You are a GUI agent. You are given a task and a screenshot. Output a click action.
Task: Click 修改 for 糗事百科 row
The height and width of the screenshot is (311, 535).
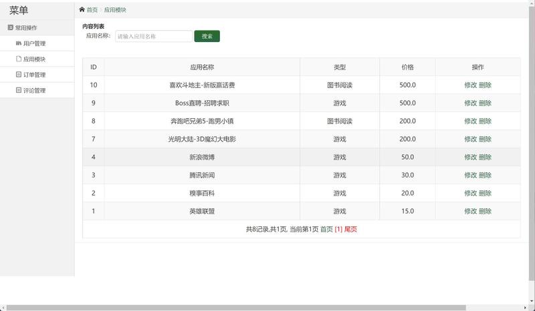pos(471,194)
